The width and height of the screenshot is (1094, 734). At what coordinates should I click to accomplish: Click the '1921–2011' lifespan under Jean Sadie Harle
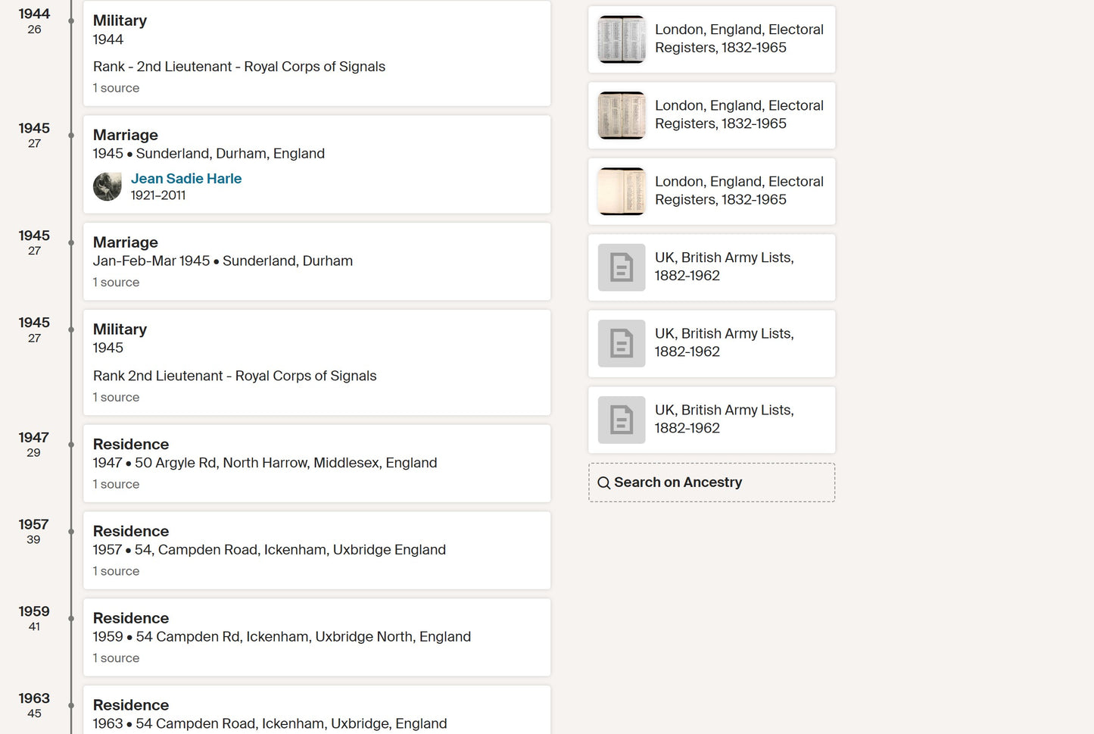click(x=158, y=195)
